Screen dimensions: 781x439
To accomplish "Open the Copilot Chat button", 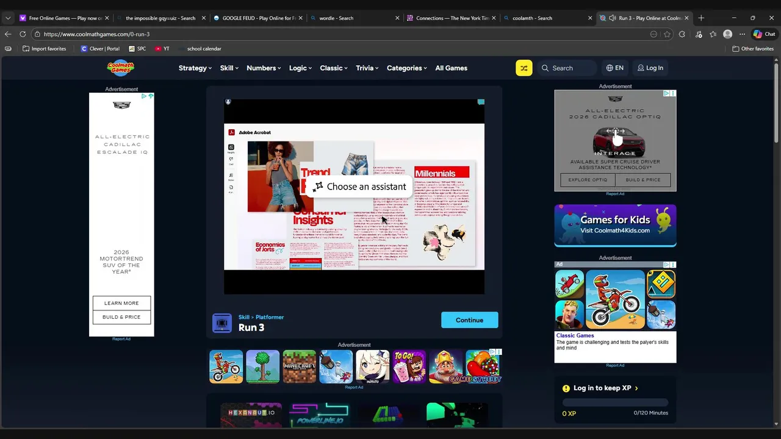I will click(x=763, y=34).
